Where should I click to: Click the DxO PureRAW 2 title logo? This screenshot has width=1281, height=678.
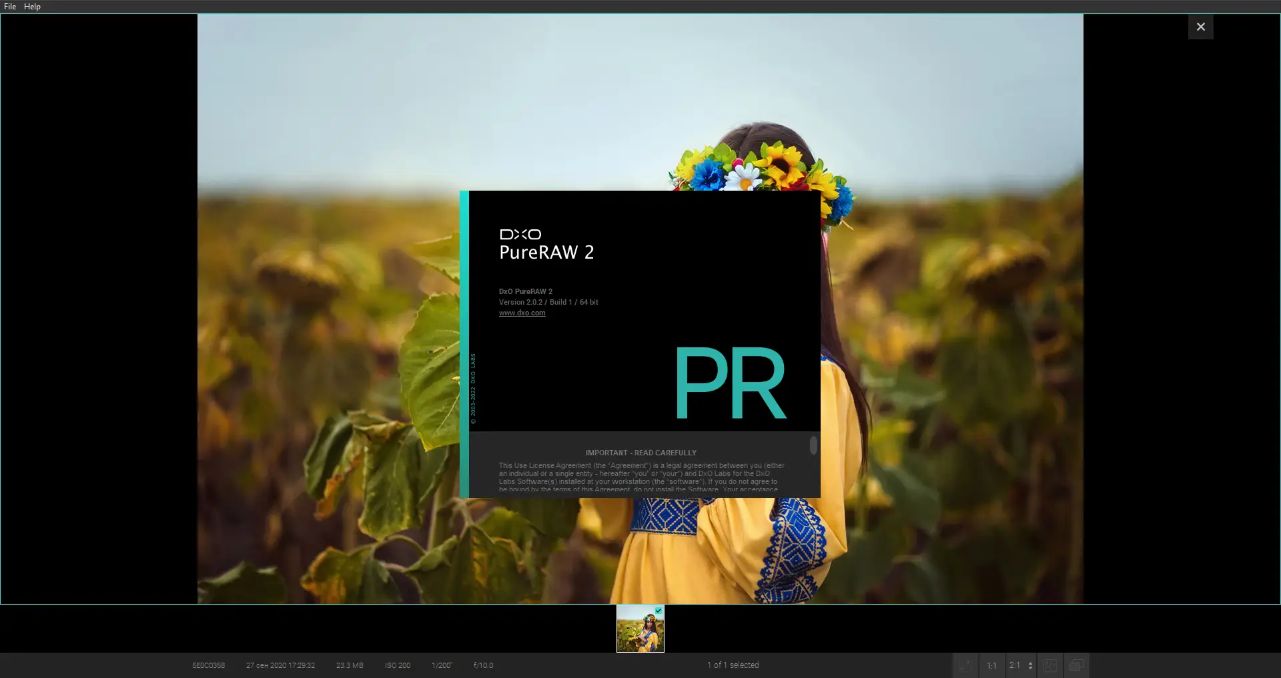(x=546, y=245)
